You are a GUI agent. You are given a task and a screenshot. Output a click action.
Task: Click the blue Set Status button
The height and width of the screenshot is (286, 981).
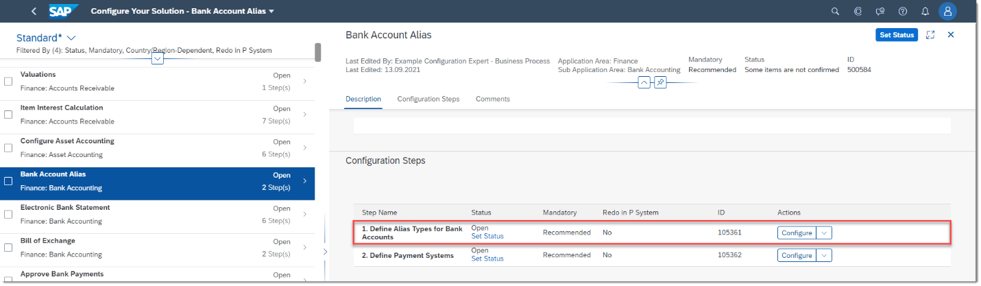pyautogui.click(x=897, y=35)
